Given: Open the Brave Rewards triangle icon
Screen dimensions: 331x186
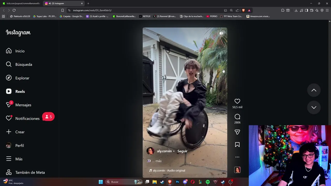Looking at the screenshot, I should [249, 10].
